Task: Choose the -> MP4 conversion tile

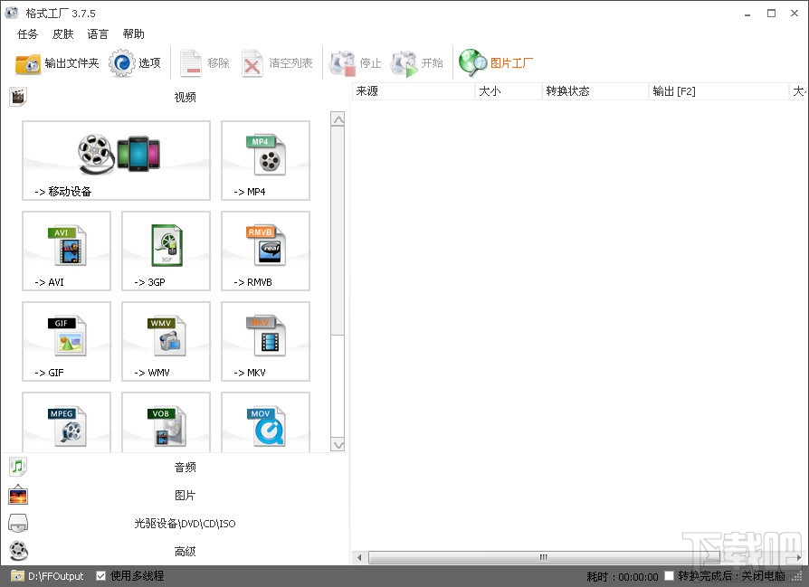Action: point(265,160)
